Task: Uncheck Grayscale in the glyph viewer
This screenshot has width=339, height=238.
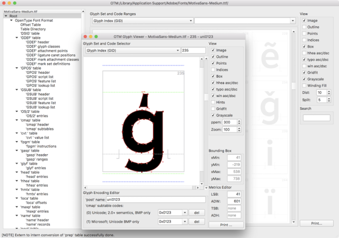Action: 212,114
